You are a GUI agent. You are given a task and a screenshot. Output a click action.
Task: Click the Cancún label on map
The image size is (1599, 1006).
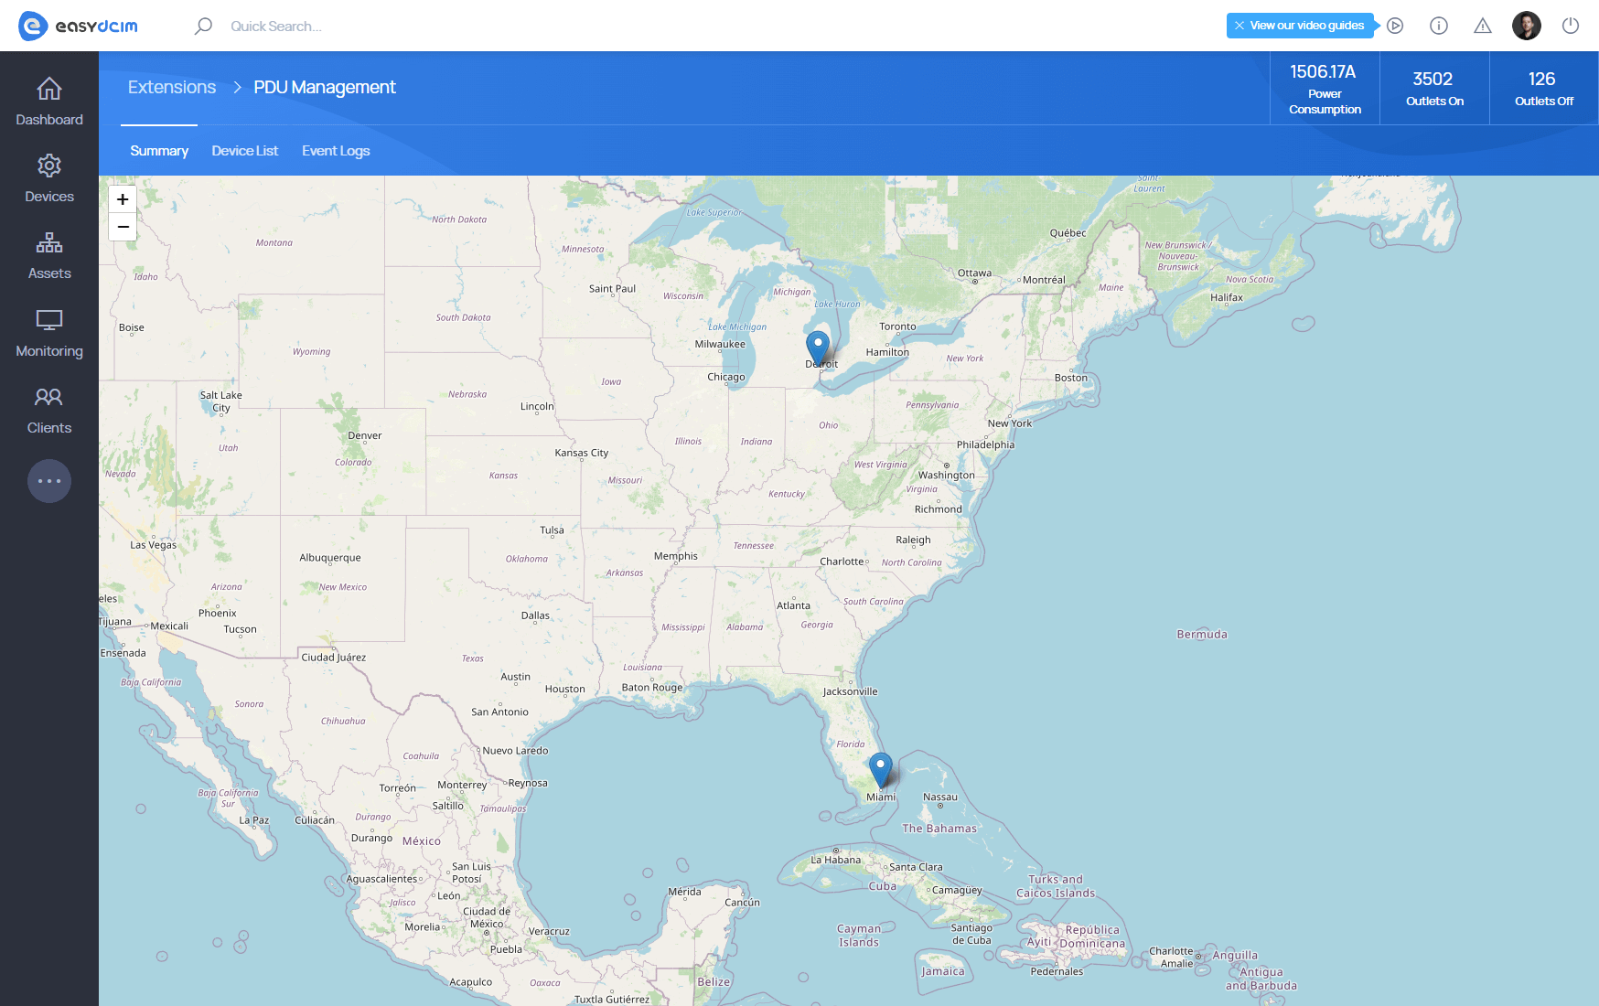(743, 903)
